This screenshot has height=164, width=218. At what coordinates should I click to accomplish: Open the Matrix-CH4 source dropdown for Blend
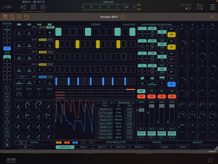click(105, 138)
